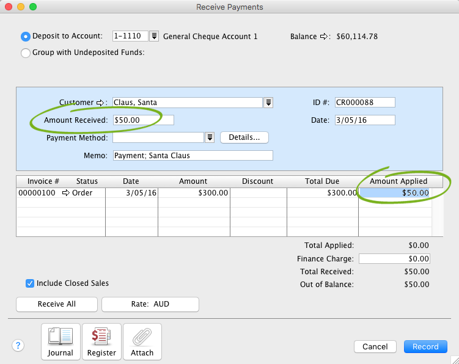This screenshot has height=364, width=459.
Task: Click the Rate: AUD button
Action: [150, 304]
